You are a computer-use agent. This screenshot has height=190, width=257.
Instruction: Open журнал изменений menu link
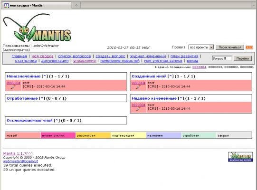tap(148, 56)
